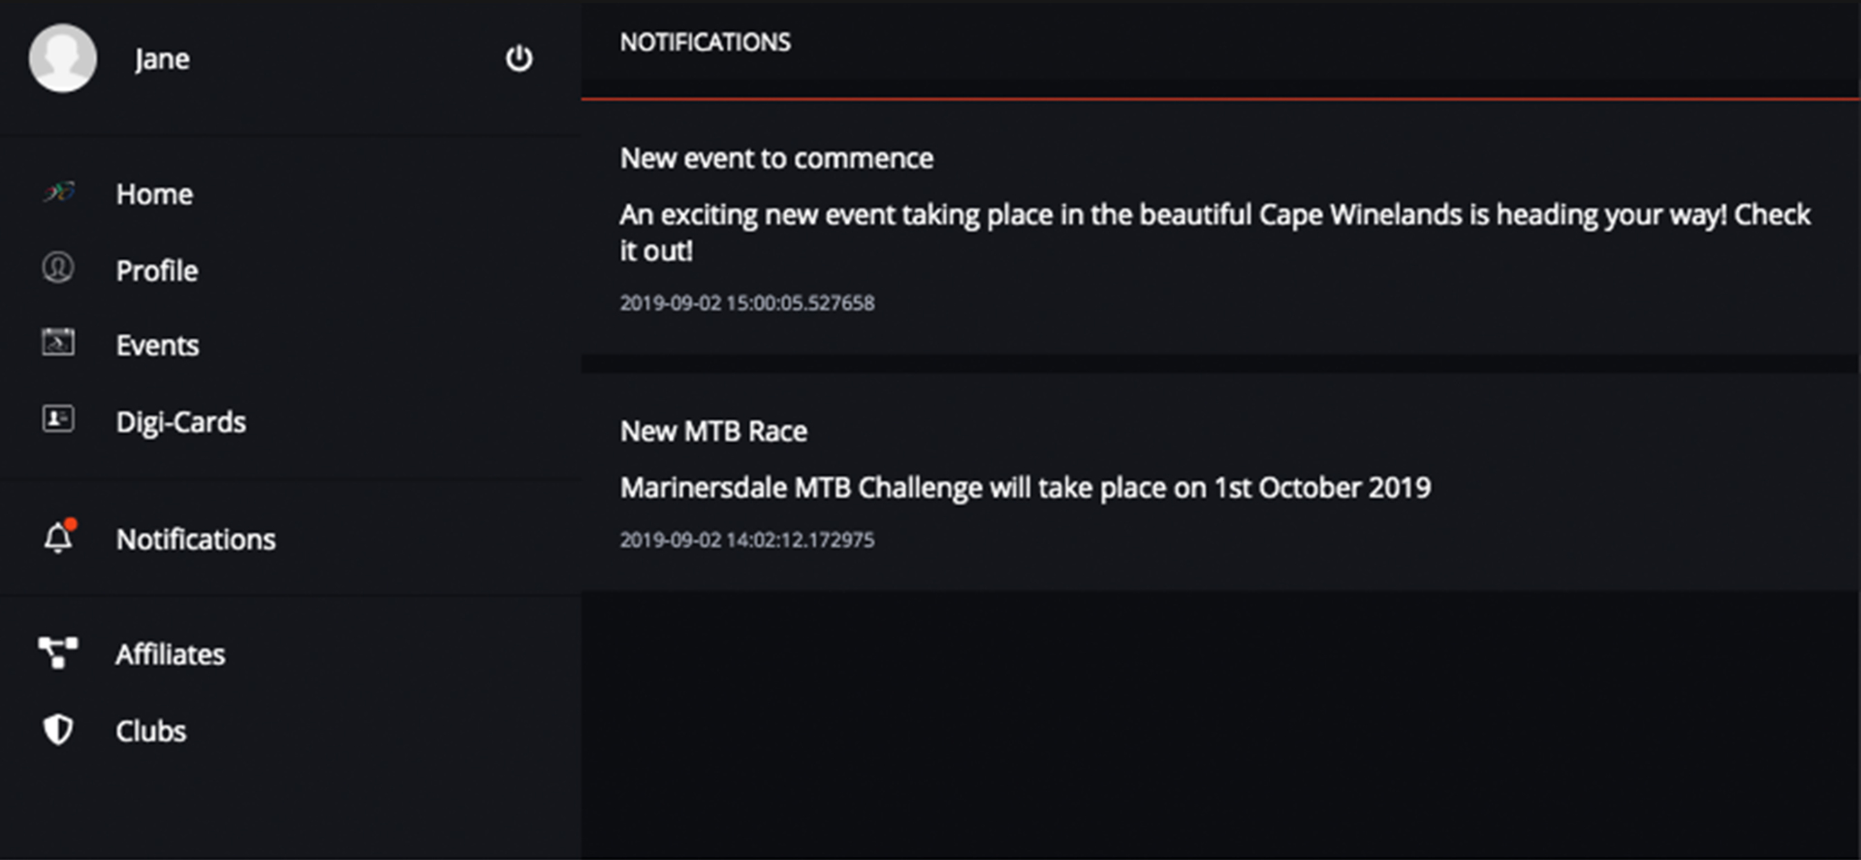Click the Digi-Cards ID card icon
Image resolution: width=1861 pixels, height=860 pixels.
pos(57,419)
